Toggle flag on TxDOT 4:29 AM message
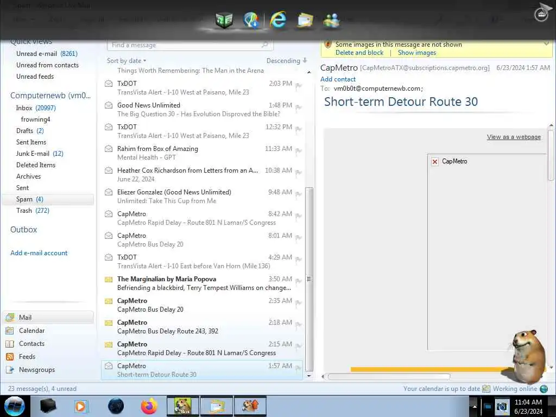 299,260
